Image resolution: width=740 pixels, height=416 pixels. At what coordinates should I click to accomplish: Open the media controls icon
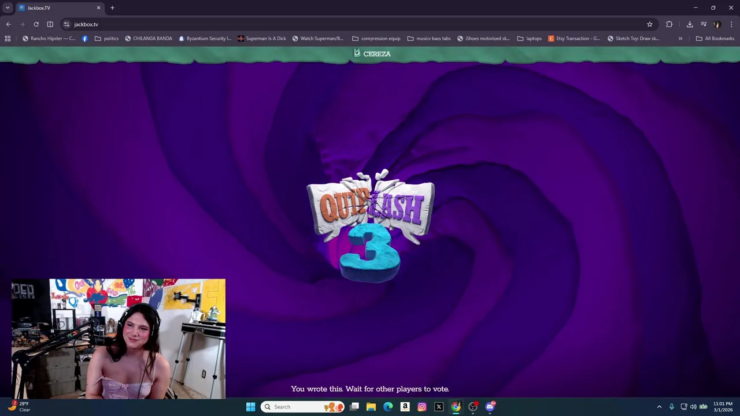704,24
